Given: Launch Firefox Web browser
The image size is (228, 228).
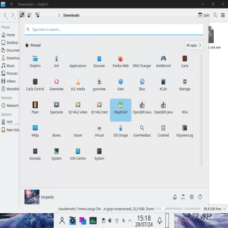Looking at the screenshot, I should (x=120, y=62).
